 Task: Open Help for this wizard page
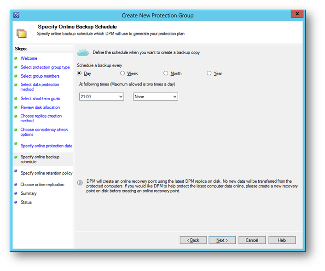(282, 240)
